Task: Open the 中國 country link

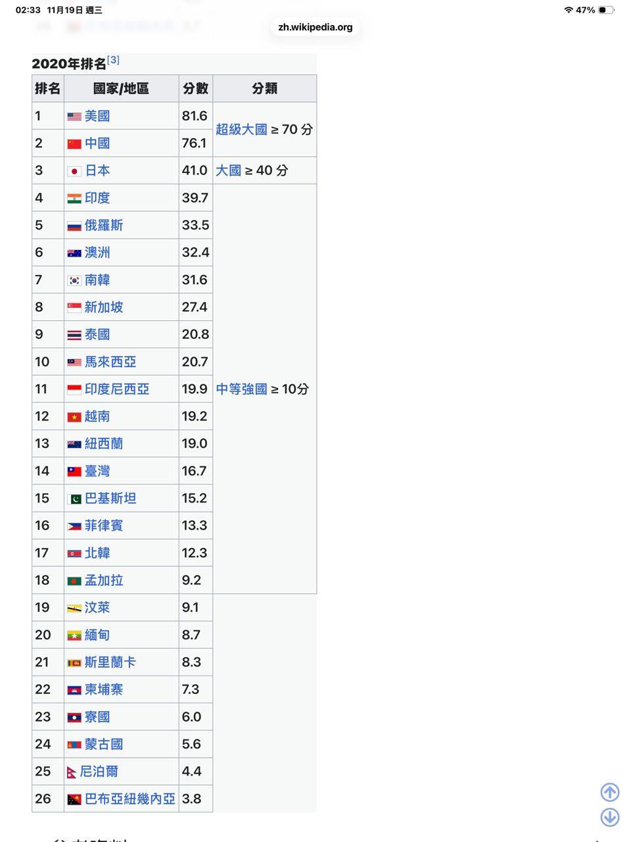Action: 97,143
